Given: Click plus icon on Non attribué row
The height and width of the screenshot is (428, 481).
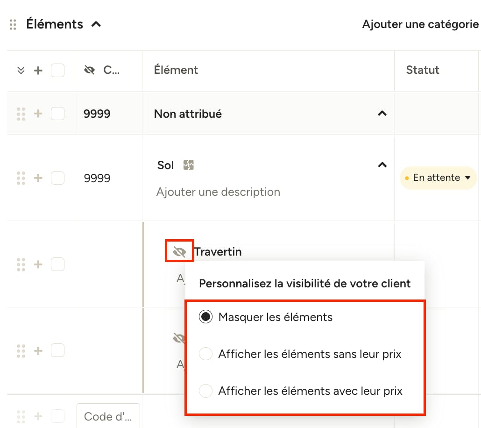Looking at the screenshot, I should point(38,114).
